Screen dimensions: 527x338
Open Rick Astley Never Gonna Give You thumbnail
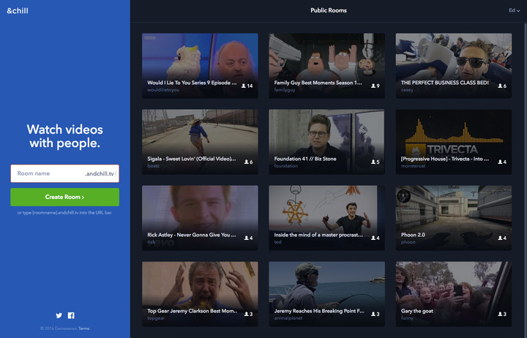tap(200, 218)
